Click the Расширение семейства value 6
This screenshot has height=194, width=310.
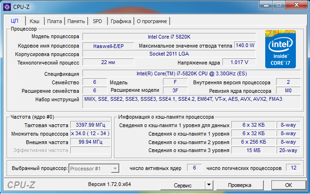pyautogui.click(x=95, y=90)
